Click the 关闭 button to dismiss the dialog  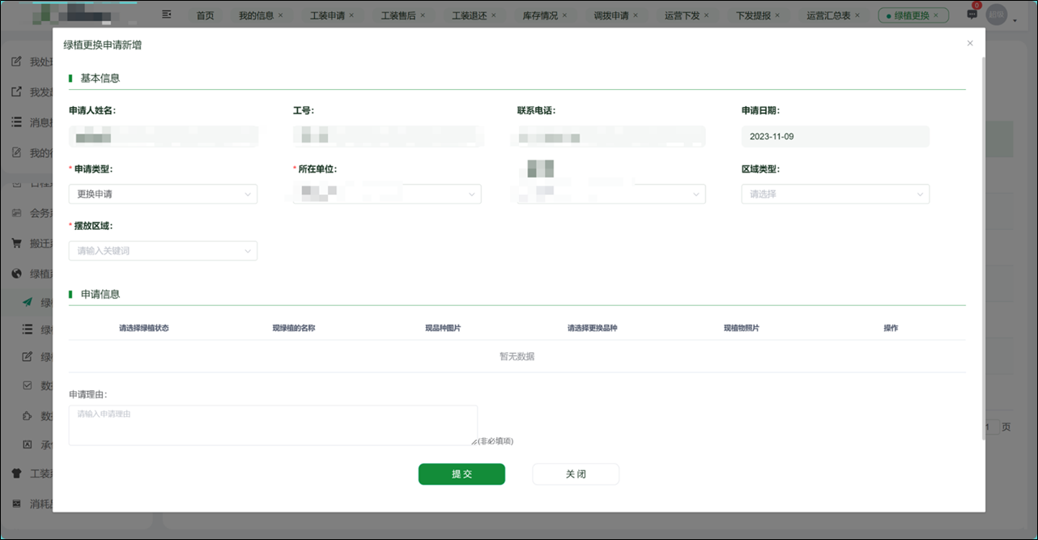[x=575, y=474]
